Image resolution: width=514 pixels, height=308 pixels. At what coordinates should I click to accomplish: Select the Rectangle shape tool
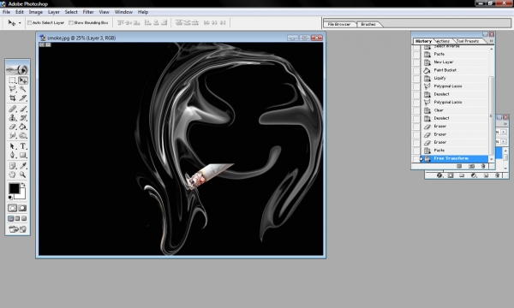[x=23, y=155]
